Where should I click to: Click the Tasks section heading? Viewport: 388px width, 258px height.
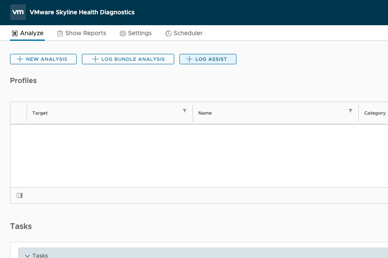[x=21, y=226]
